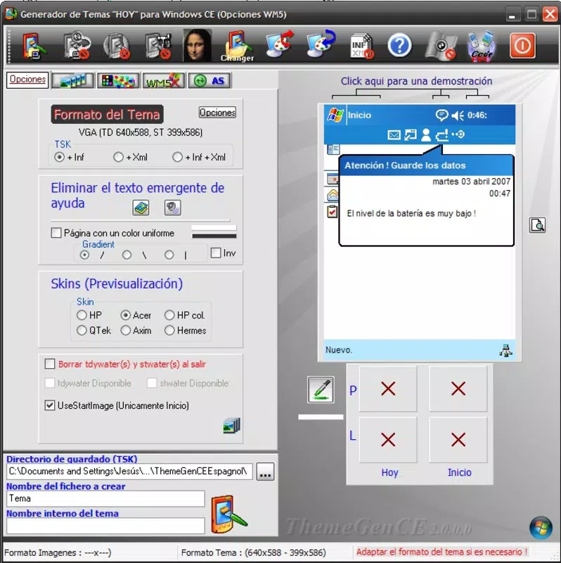Open the Changer folder tool
Screen dimensions: 561x563
pyautogui.click(x=238, y=46)
